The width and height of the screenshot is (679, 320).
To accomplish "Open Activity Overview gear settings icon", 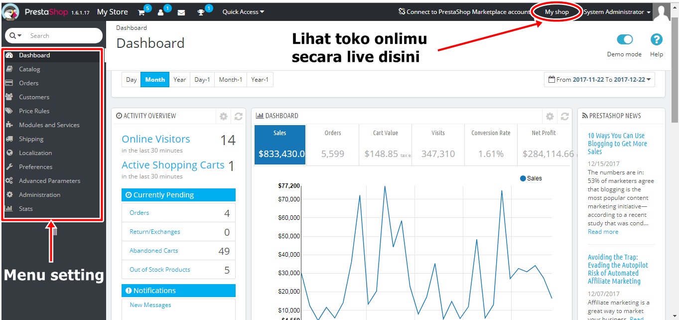I will pyautogui.click(x=224, y=116).
